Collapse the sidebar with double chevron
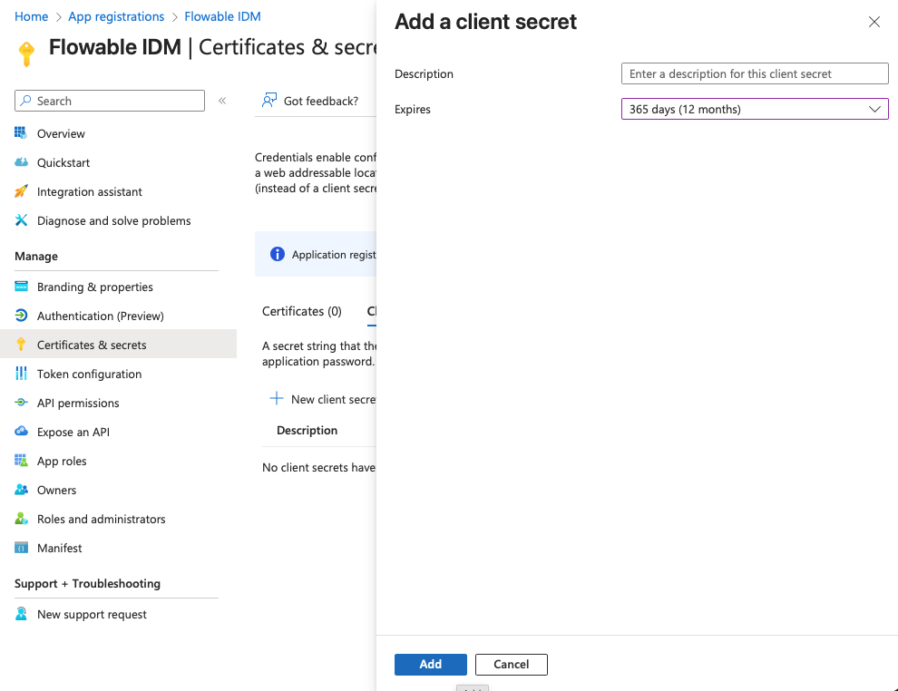 point(222,101)
